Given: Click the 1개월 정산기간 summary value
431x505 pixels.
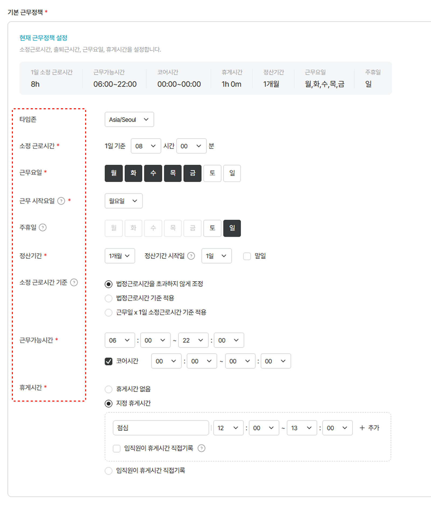Looking at the screenshot, I should pos(271,84).
